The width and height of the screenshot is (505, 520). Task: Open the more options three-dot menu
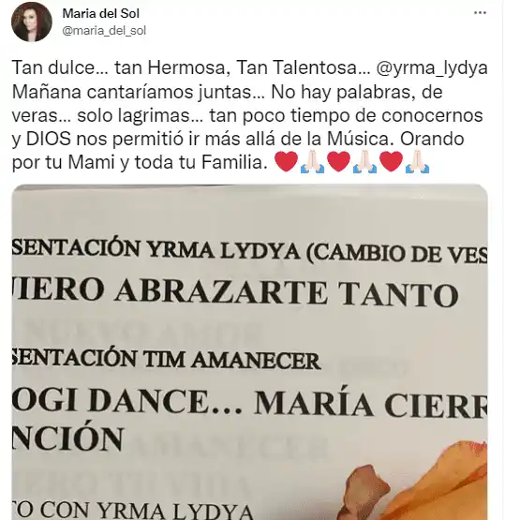[480, 13]
